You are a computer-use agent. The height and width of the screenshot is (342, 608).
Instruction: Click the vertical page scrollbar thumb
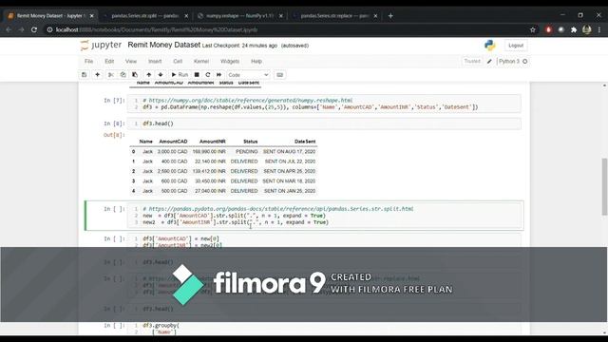point(604,186)
